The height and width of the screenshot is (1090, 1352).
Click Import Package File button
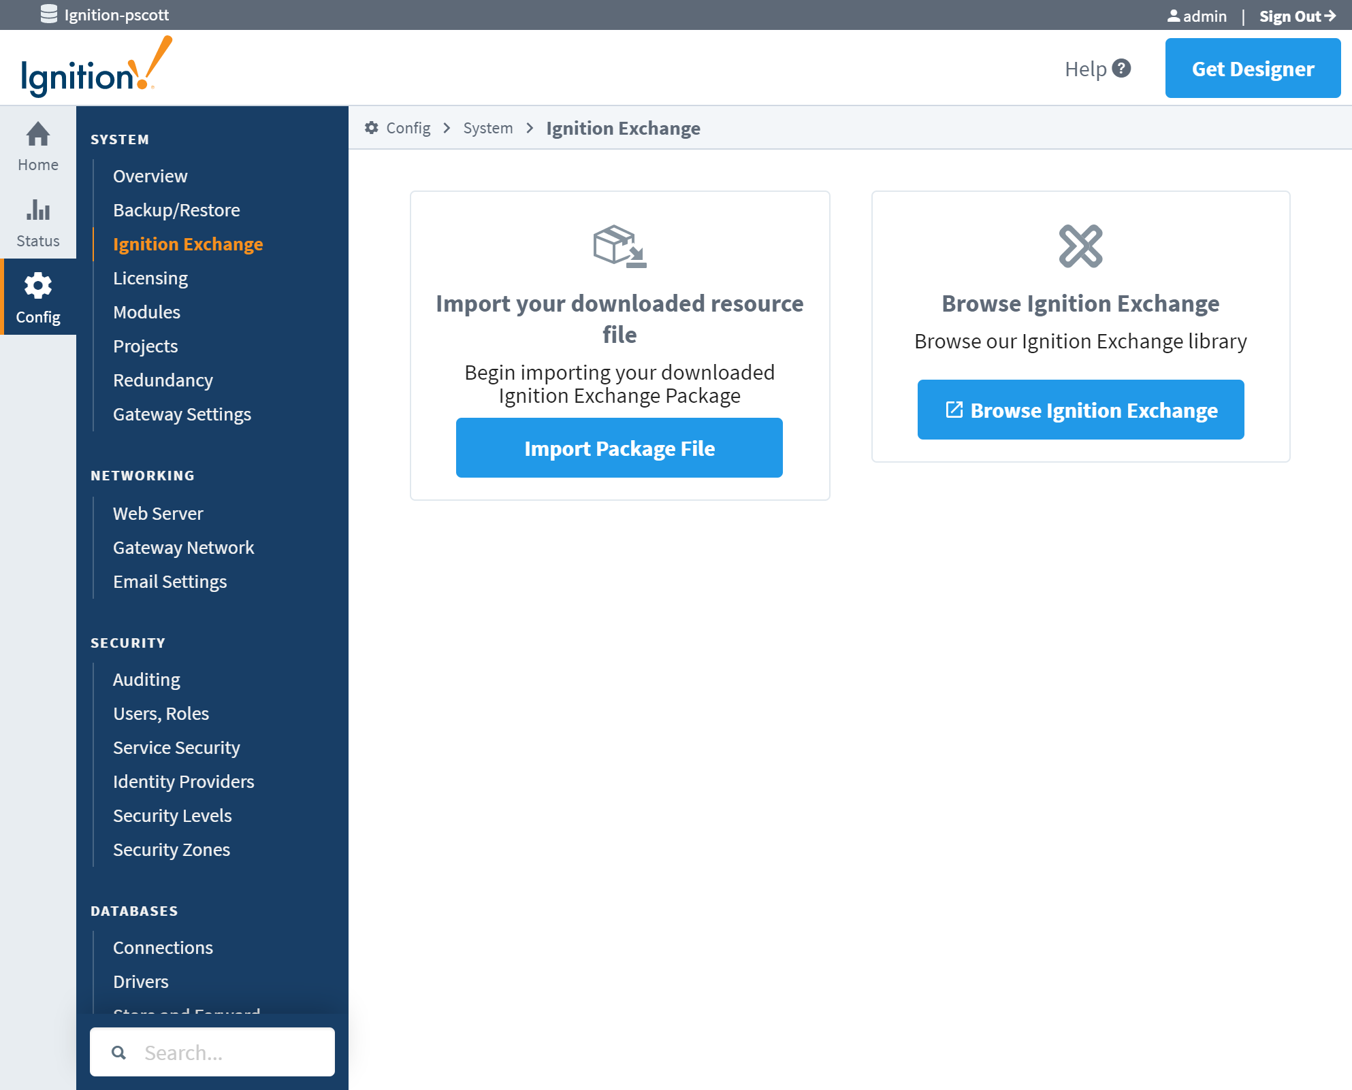pyautogui.click(x=619, y=448)
